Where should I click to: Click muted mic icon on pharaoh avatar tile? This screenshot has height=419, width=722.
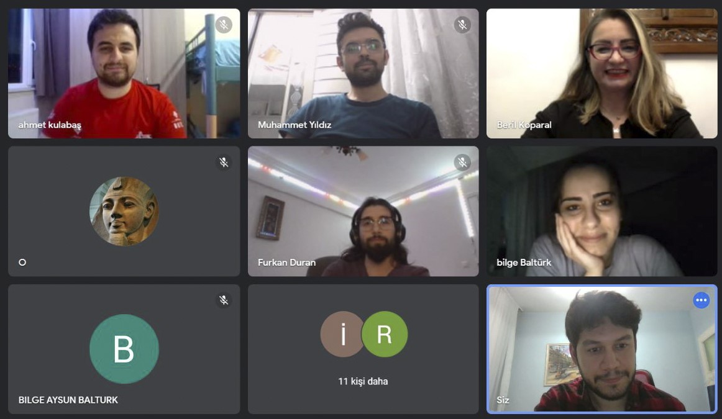coord(224,162)
